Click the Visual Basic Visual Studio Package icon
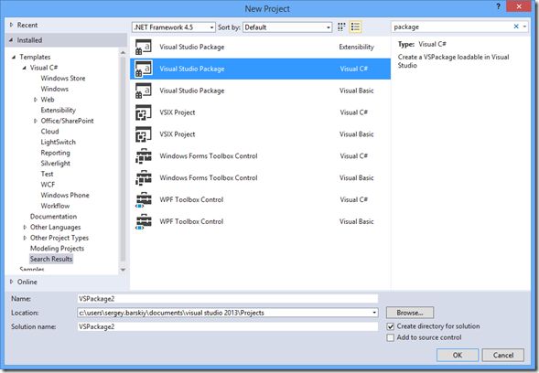Viewport: 539px width, 373px height. coord(144,91)
